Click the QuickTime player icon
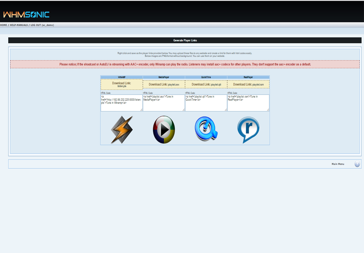The height and width of the screenshot is (253, 364). tap(206, 129)
